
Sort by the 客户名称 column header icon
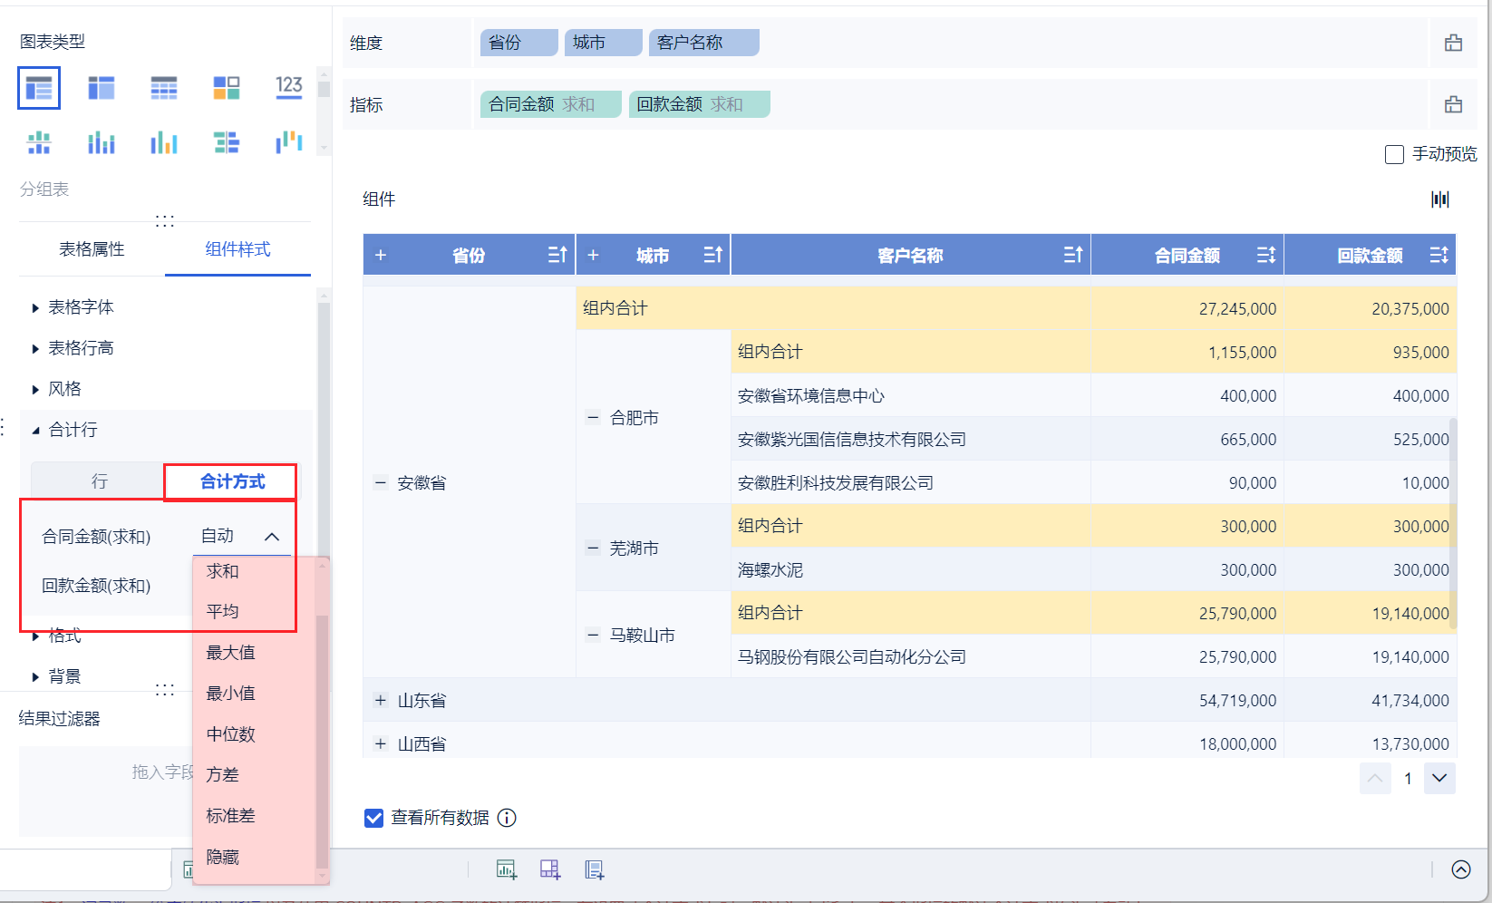(1073, 255)
